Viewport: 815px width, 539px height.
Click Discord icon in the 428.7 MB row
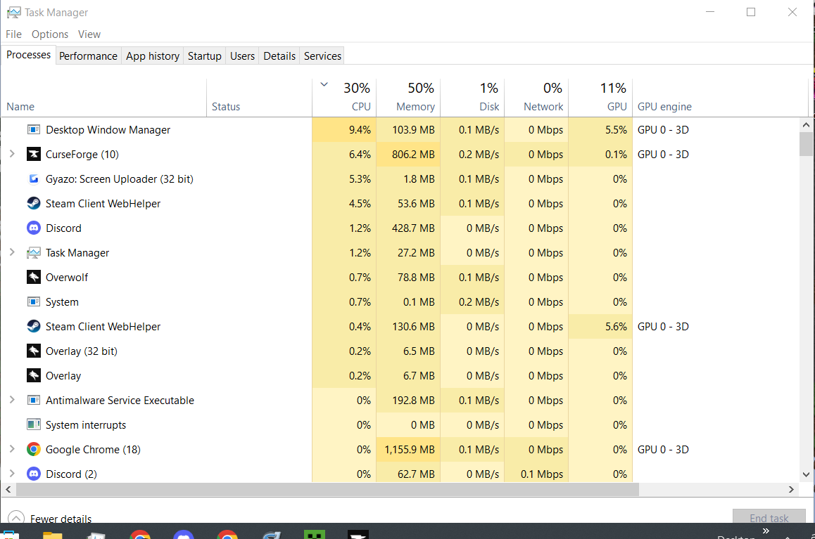point(33,228)
